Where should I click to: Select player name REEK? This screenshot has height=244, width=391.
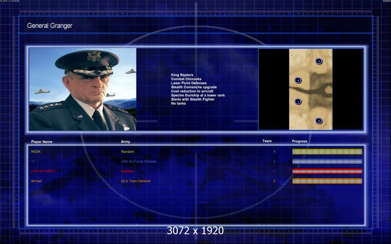[36, 152]
